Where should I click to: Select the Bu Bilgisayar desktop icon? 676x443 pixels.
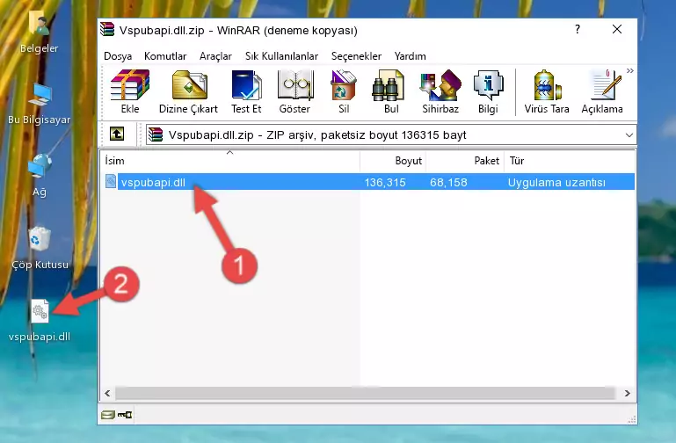click(40, 105)
